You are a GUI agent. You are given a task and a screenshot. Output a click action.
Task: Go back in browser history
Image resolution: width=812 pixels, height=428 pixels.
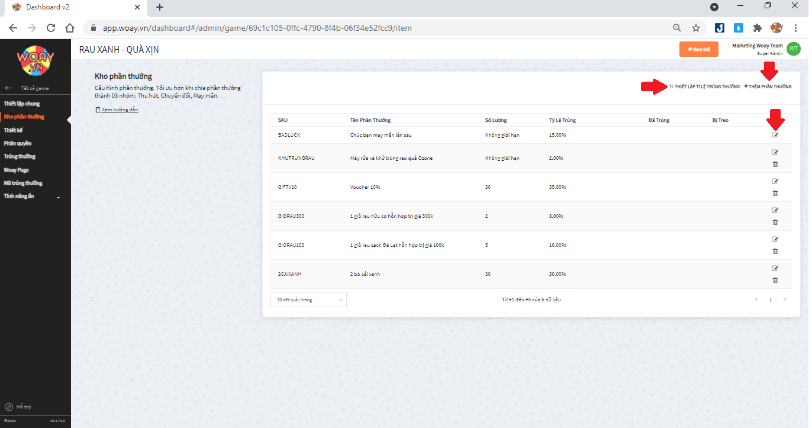click(x=13, y=28)
